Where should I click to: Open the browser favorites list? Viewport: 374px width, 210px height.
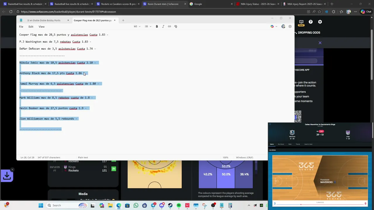tap(341, 12)
